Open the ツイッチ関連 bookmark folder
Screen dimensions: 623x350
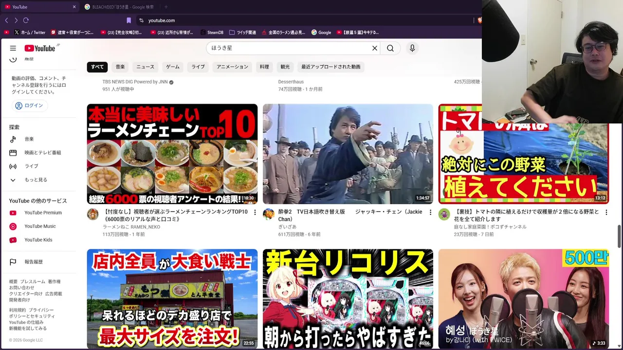click(242, 33)
